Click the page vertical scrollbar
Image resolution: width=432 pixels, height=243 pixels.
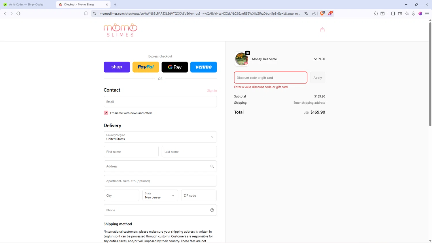tap(430, 74)
